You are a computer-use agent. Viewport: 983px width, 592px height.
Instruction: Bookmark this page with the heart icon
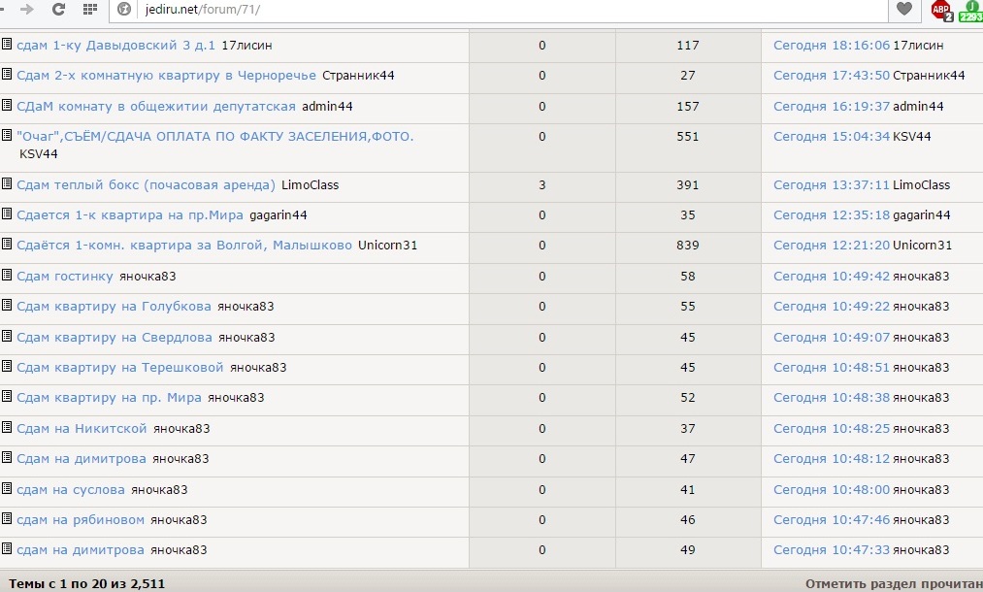pyautogui.click(x=903, y=10)
